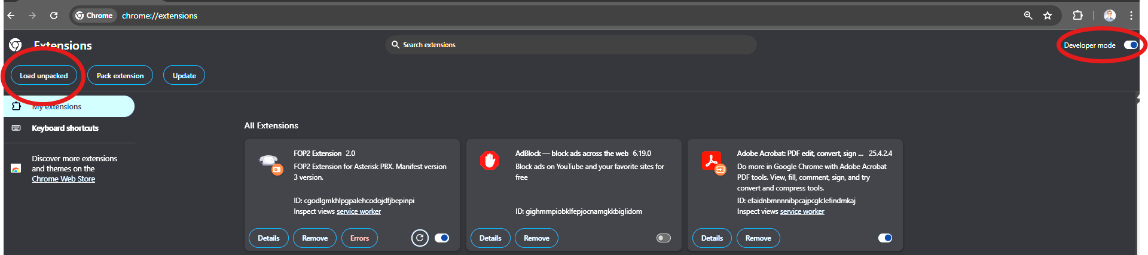This screenshot has height=255, width=1148.
Task: Turn off Developer mode
Action: (x=1131, y=45)
